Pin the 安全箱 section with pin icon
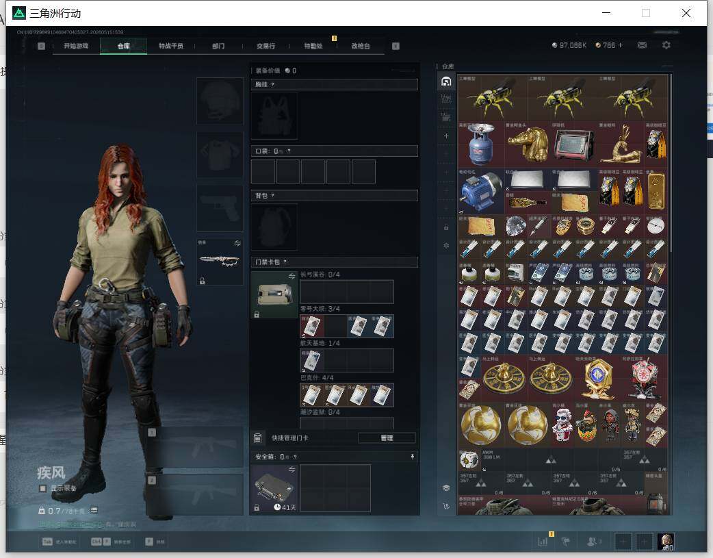 413,457
